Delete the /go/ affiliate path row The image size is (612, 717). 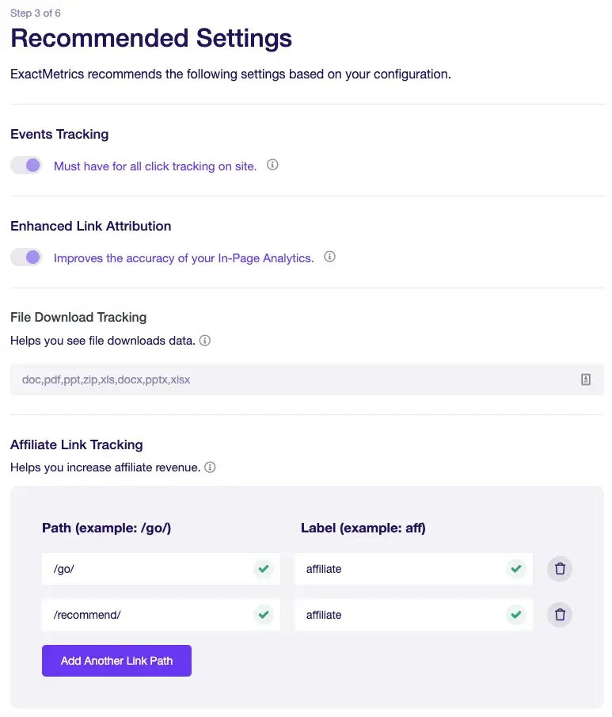coord(560,569)
